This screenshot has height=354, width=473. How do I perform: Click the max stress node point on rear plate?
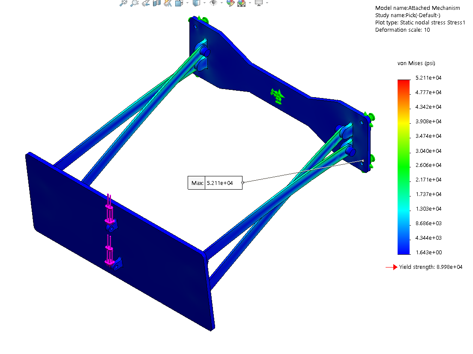(363, 161)
